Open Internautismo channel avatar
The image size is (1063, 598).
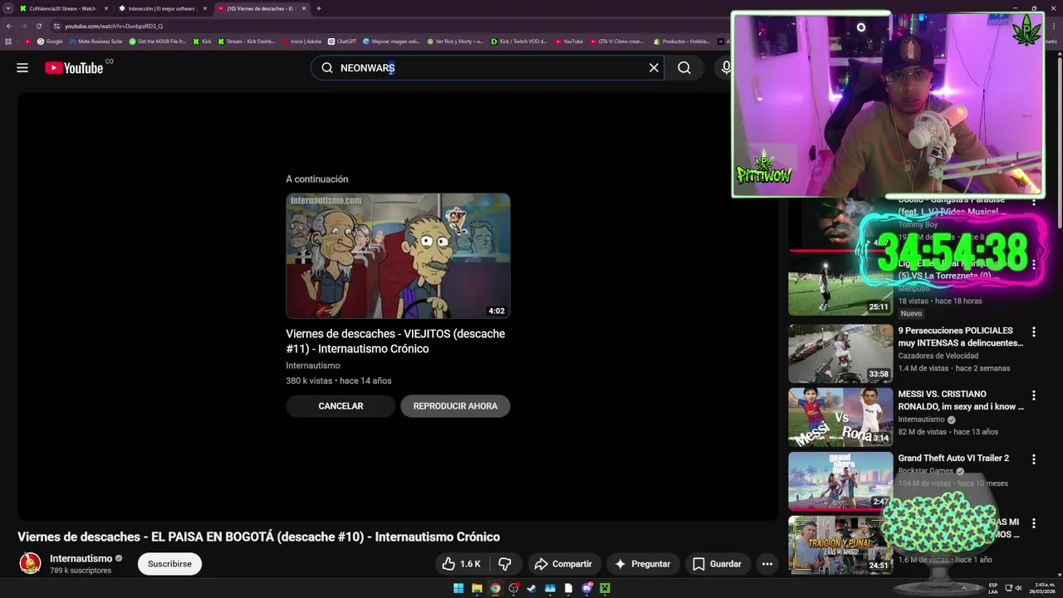(30, 563)
